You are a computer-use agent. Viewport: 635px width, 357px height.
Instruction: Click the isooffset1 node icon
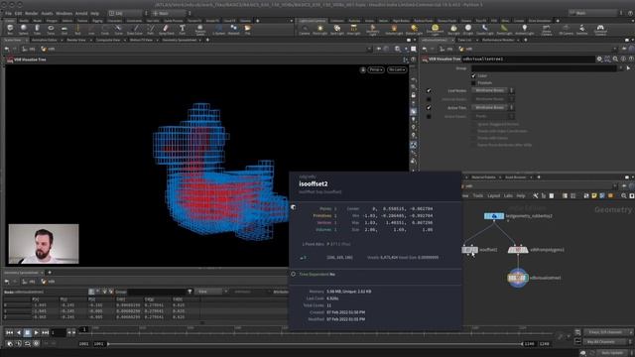(469, 250)
